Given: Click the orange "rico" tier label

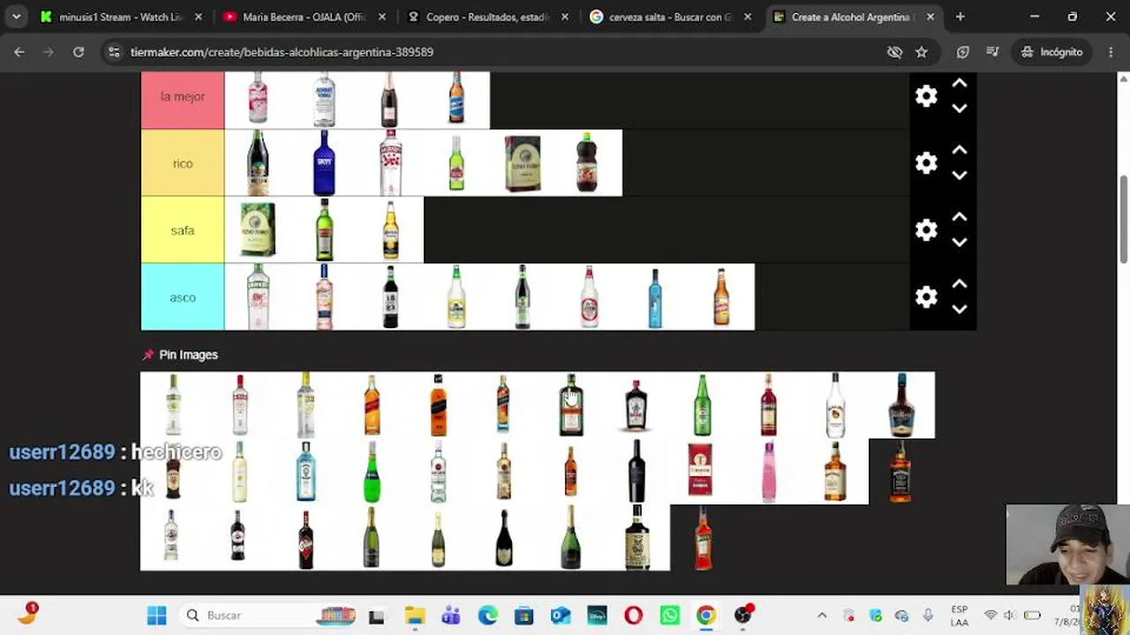Looking at the screenshot, I should pyautogui.click(x=183, y=163).
